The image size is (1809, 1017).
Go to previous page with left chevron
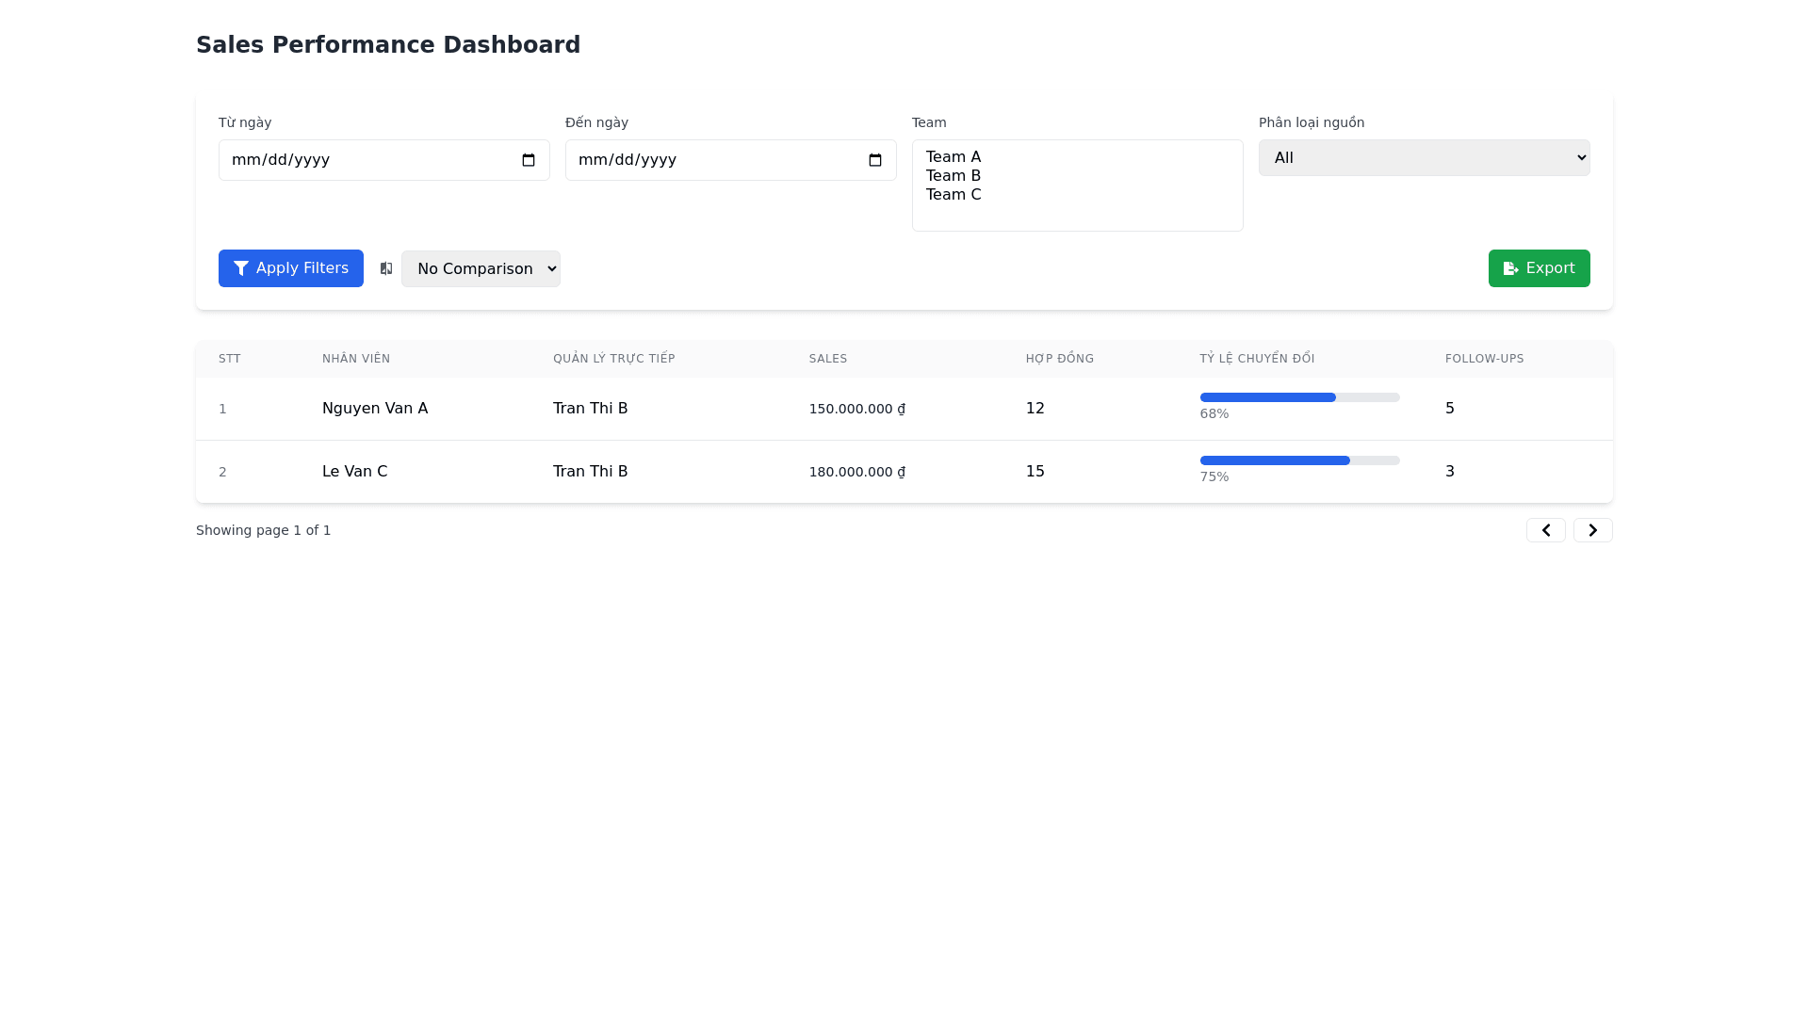tap(1545, 530)
